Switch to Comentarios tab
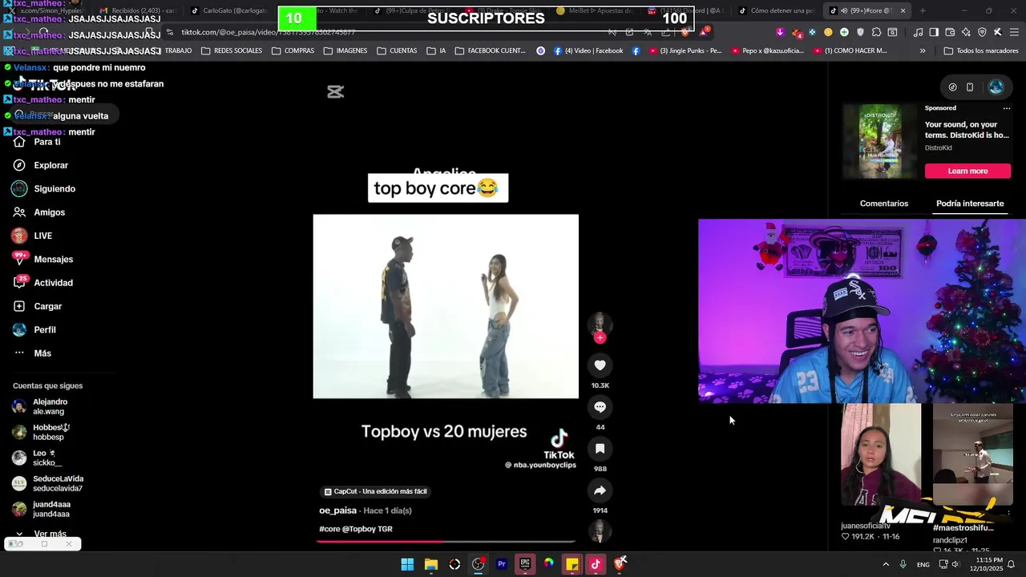Image resolution: width=1026 pixels, height=577 pixels. pos(884,204)
